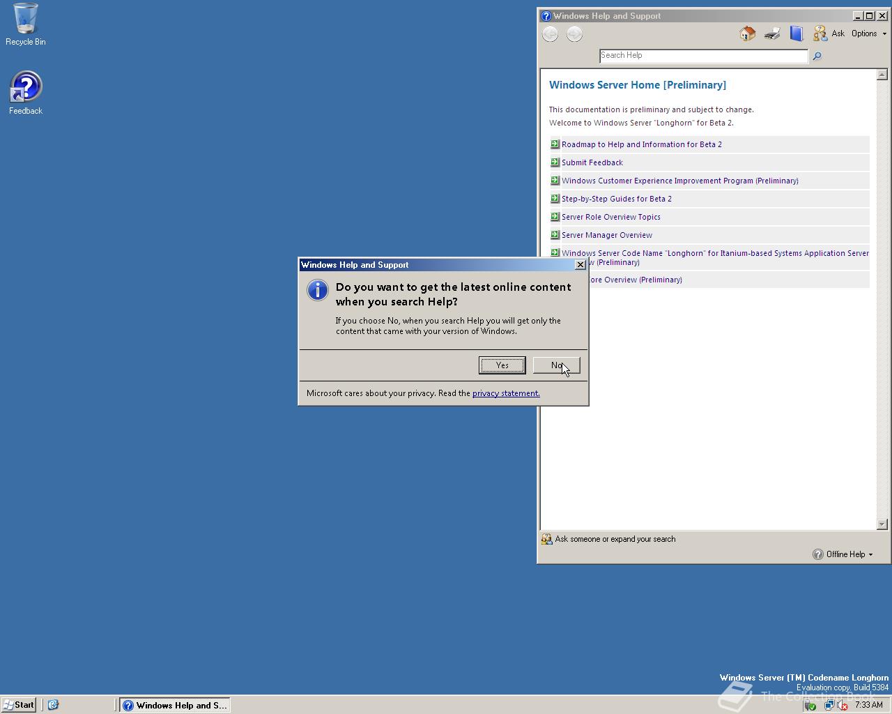
Task: Open Step-by-Step Guides for Beta 2
Action: pyautogui.click(x=616, y=199)
